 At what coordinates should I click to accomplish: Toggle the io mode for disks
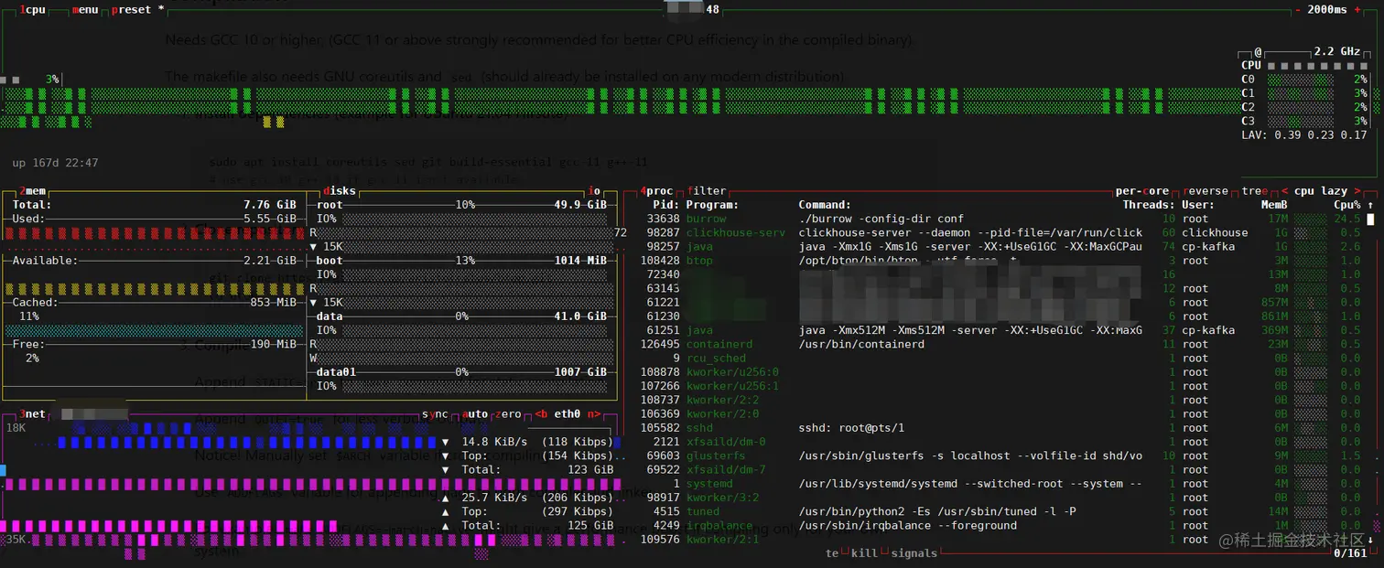pyautogui.click(x=595, y=191)
